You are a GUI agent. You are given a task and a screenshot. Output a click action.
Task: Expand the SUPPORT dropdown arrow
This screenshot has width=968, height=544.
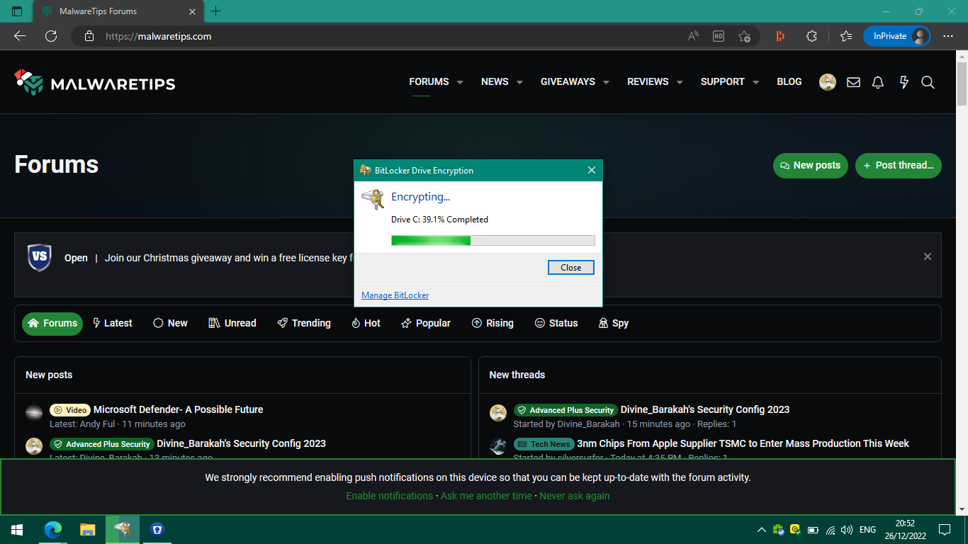pyautogui.click(x=755, y=82)
